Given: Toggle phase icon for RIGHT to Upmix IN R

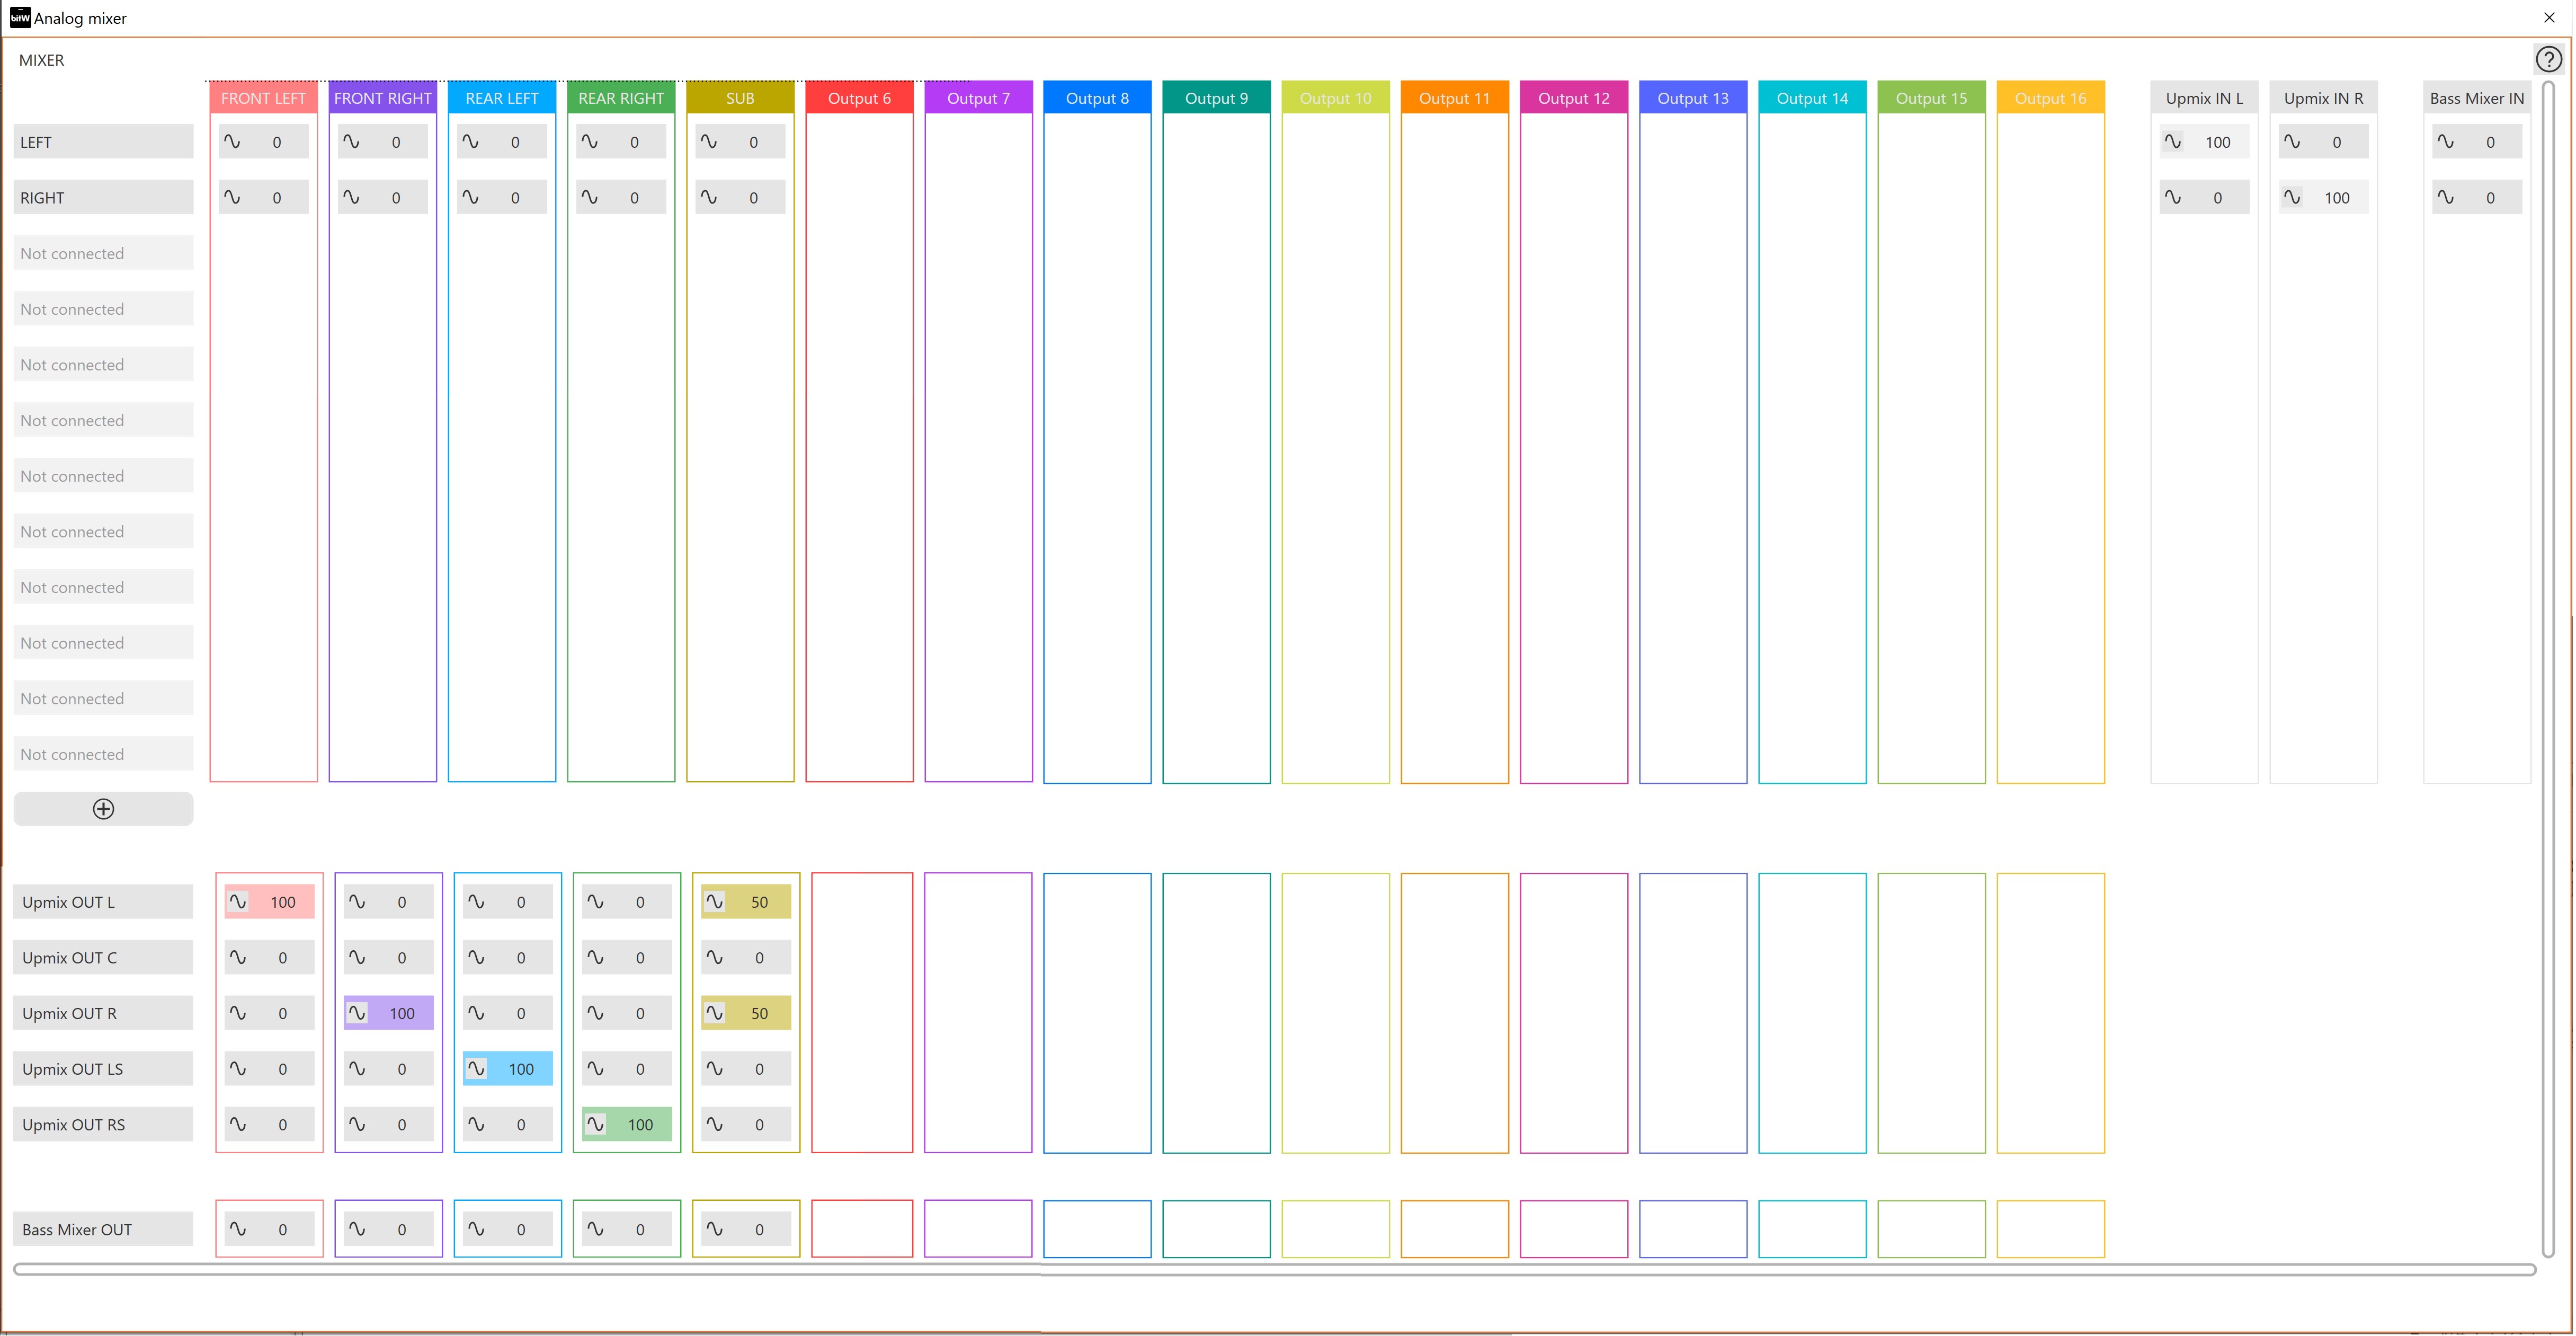Looking at the screenshot, I should pos(2292,197).
